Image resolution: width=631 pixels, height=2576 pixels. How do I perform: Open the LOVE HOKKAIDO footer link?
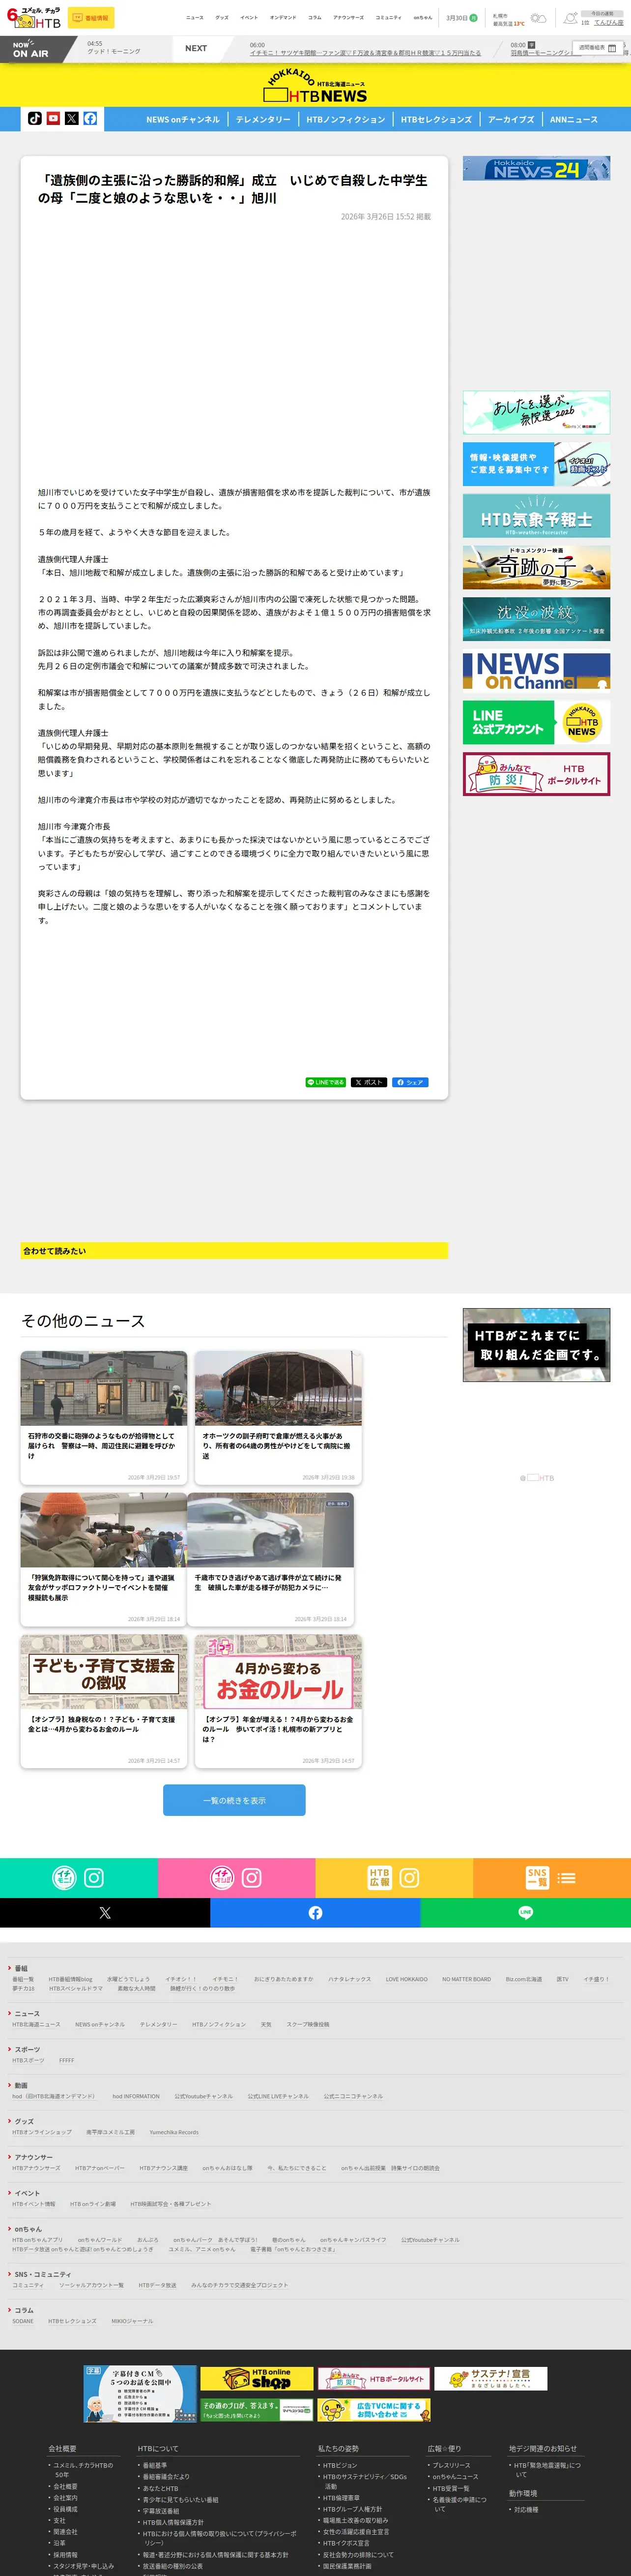coord(406,1979)
